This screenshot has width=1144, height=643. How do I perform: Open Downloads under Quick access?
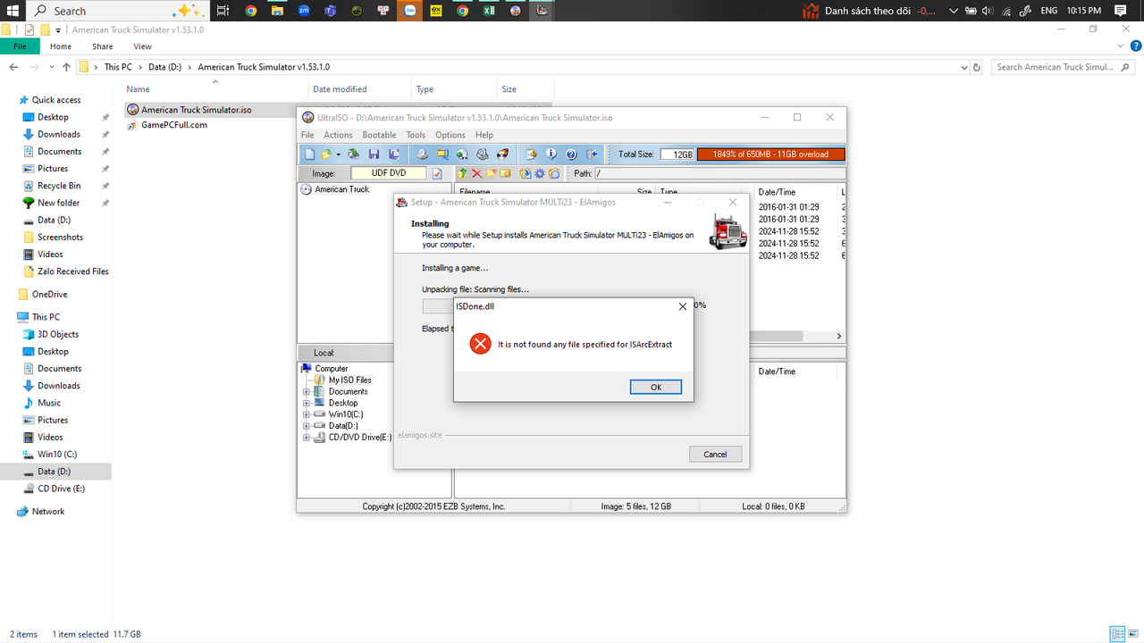click(58, 134)
